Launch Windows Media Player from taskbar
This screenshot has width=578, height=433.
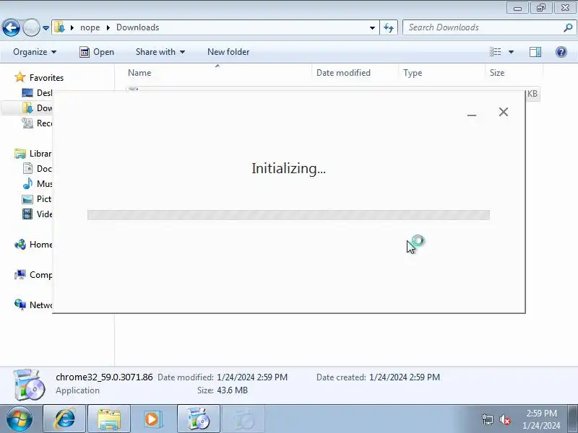click(x=152, y=419)
